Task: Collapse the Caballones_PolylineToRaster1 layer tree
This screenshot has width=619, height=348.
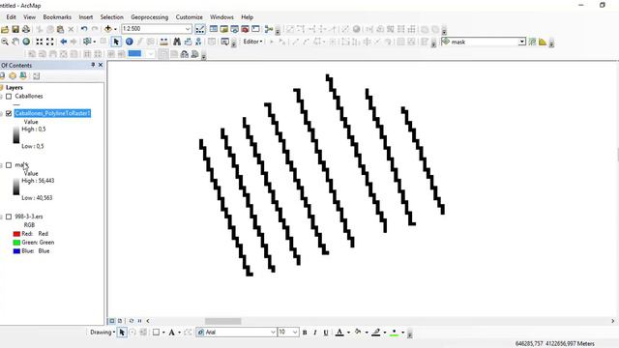Action: tap(1, 114)
